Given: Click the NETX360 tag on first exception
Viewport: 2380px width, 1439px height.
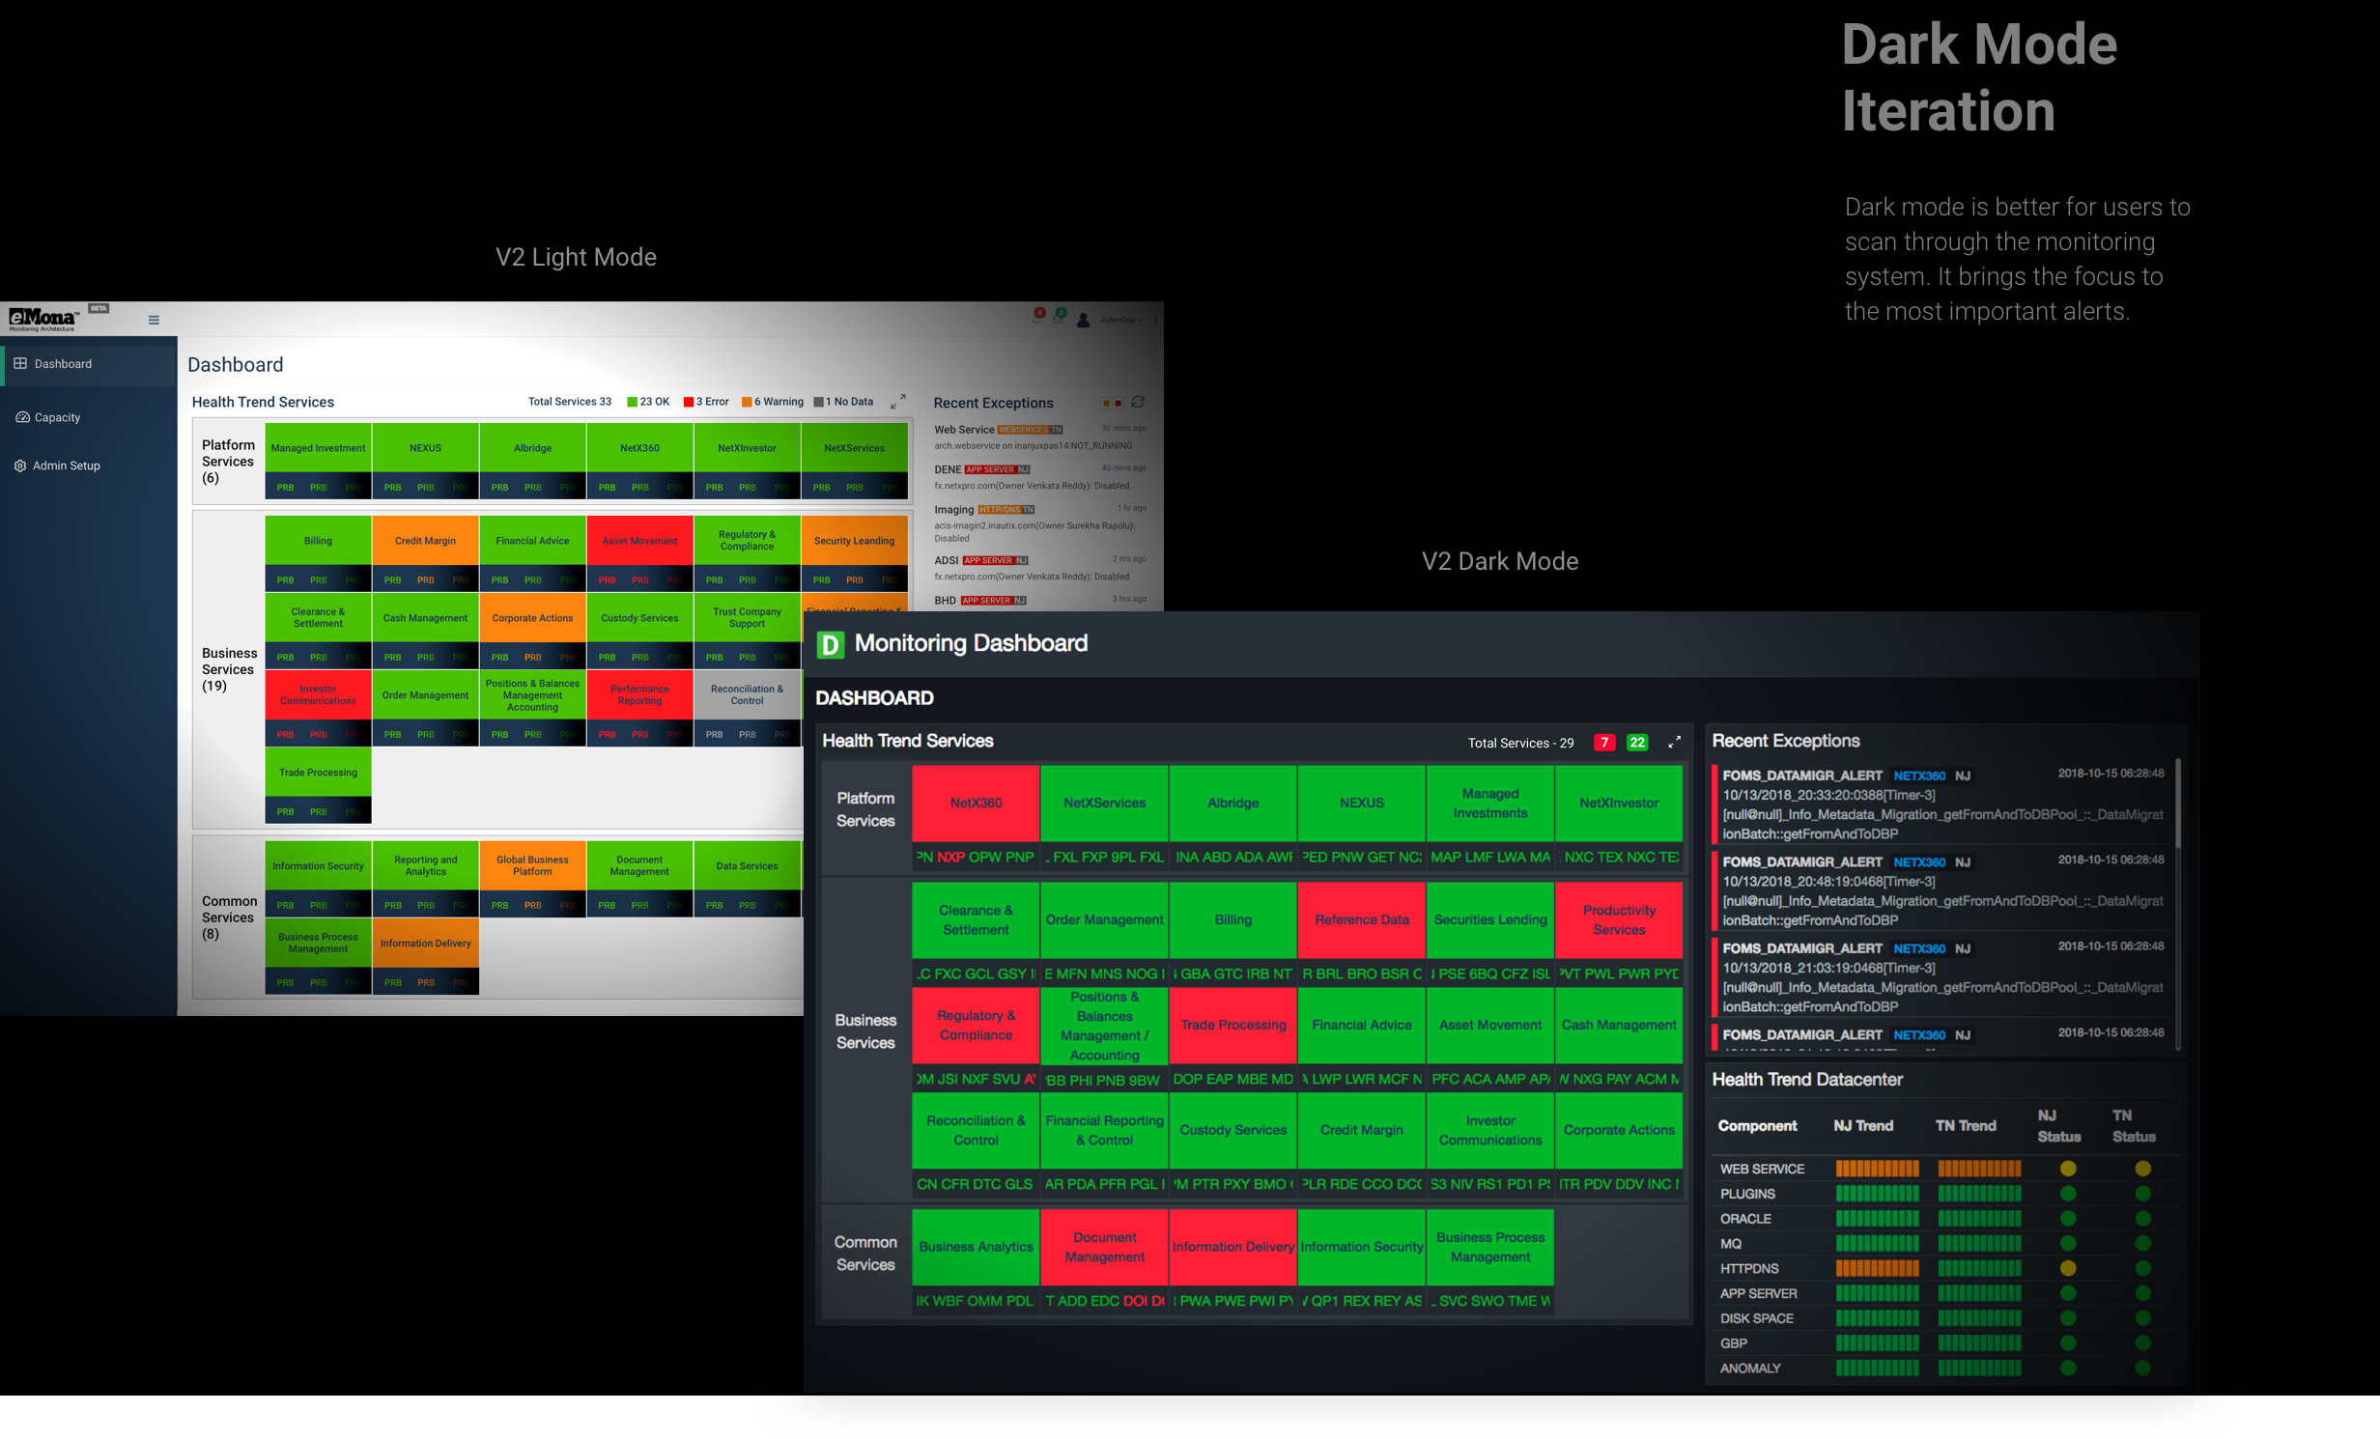Looking at the screenshot, I should 1918,776.
